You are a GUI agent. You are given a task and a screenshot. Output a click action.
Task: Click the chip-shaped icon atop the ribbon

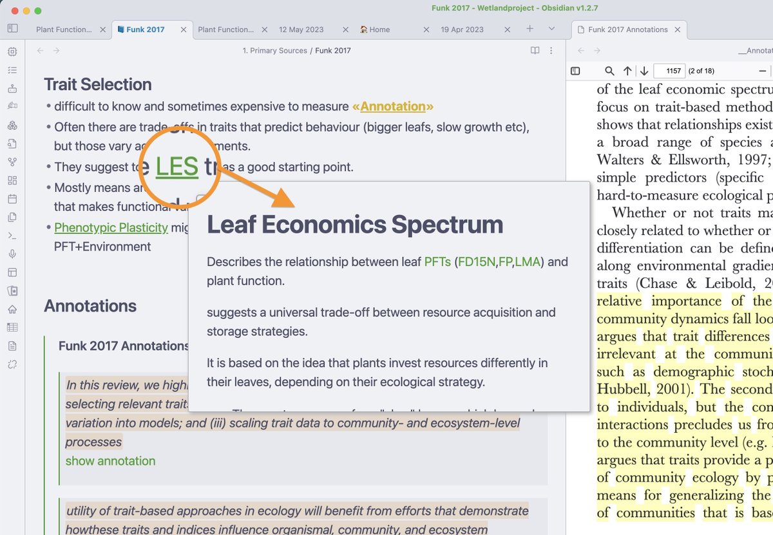click(12, 52)
